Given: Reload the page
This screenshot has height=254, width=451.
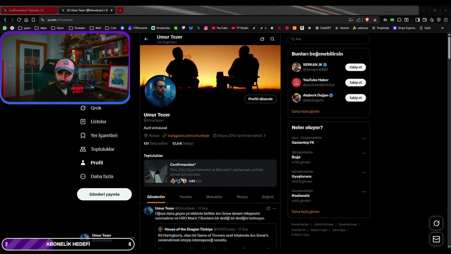Looking at the screenshot, I should (19, 20).
